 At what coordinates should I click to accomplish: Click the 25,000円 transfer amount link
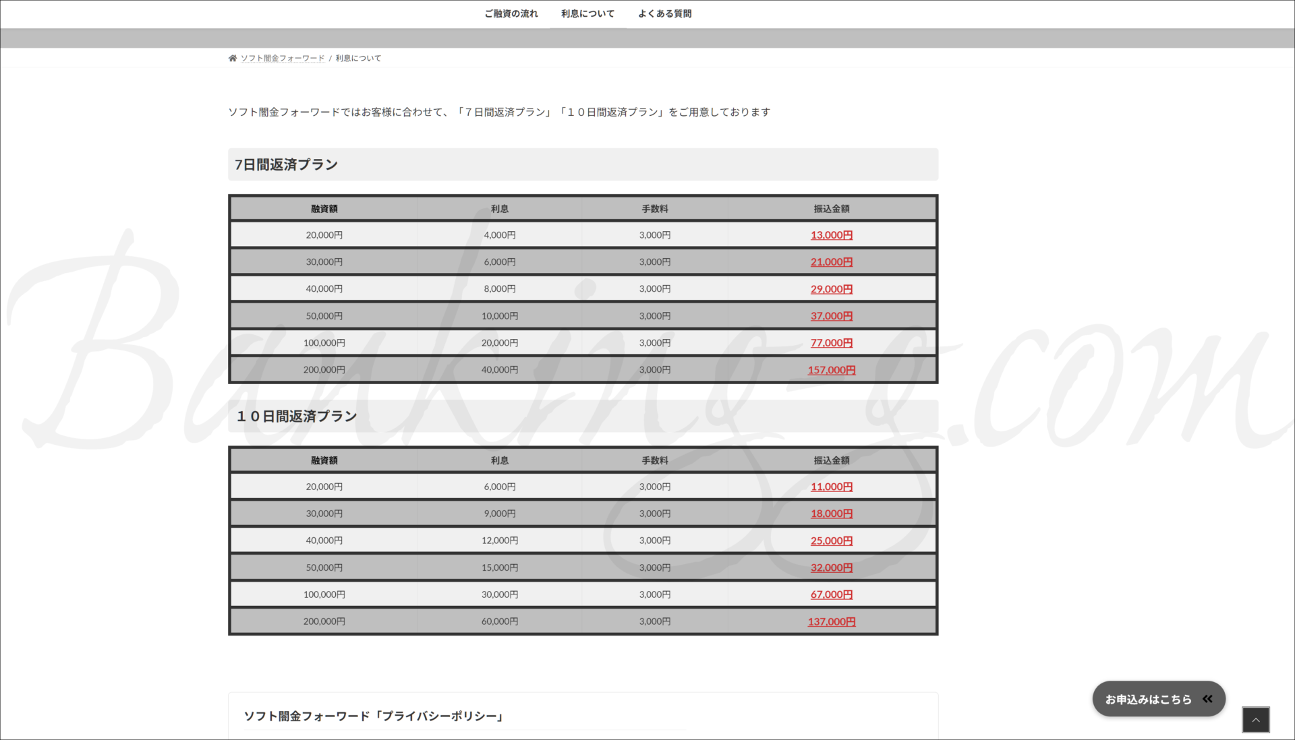831,541
